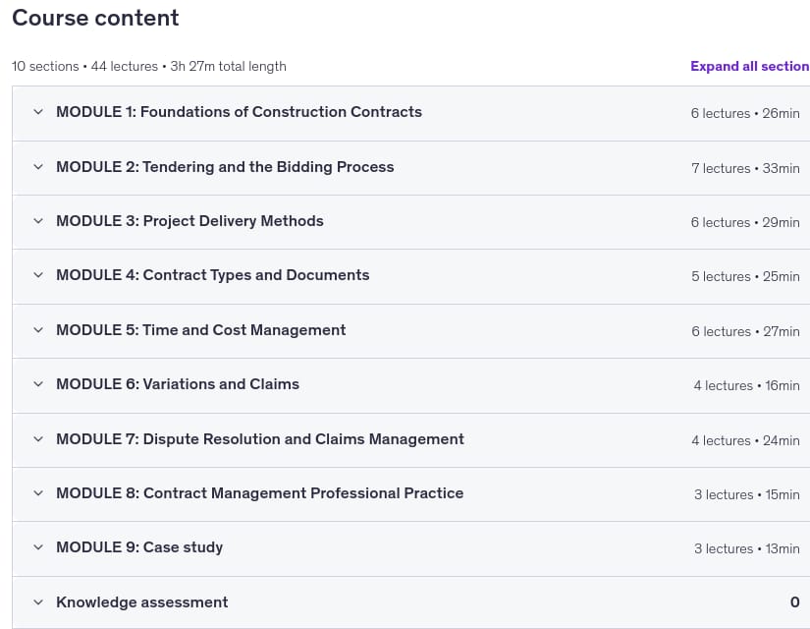Screen dimensions: 810x629
Task: Expand MODULE 4 Contract Types chevron
Action: pos(38,274)
